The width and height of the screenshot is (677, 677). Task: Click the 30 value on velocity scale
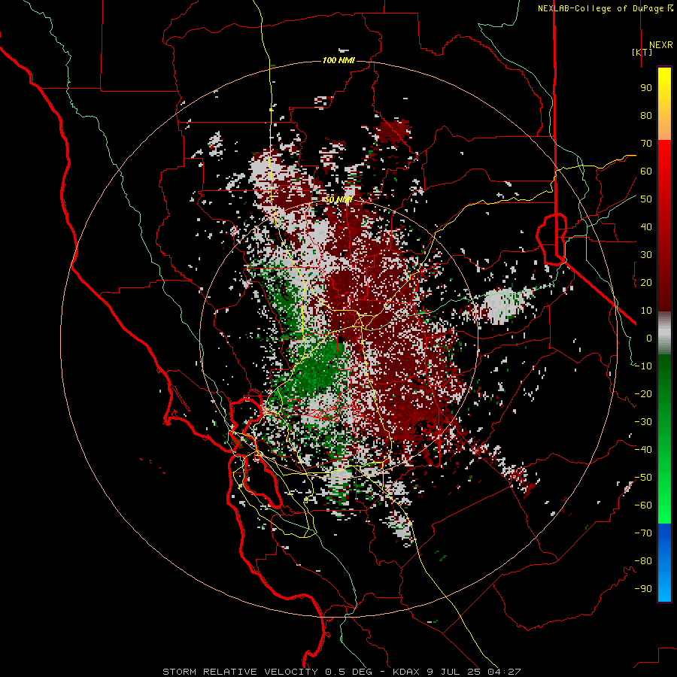[x=646, y=255]
